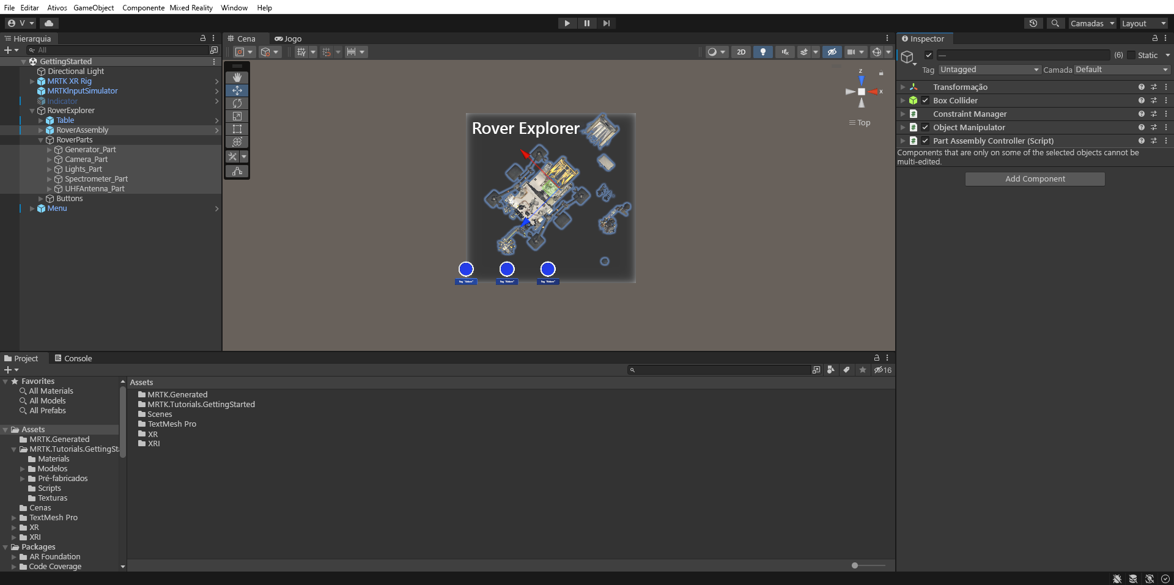Open the Mixed Reality menu
The width and height of the screenshot is (1174, 585).
[x=191, y=8]
